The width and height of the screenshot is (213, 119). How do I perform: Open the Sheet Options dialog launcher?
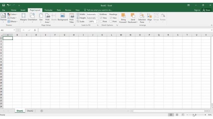coord(117,25)
